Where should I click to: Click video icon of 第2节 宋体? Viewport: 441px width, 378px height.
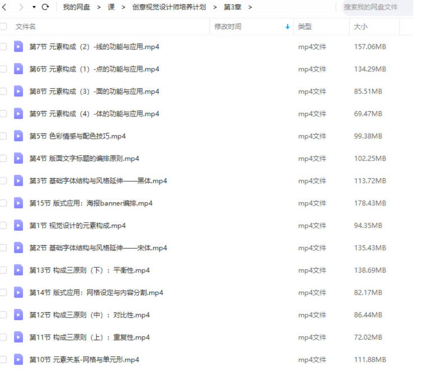[18, 248]
